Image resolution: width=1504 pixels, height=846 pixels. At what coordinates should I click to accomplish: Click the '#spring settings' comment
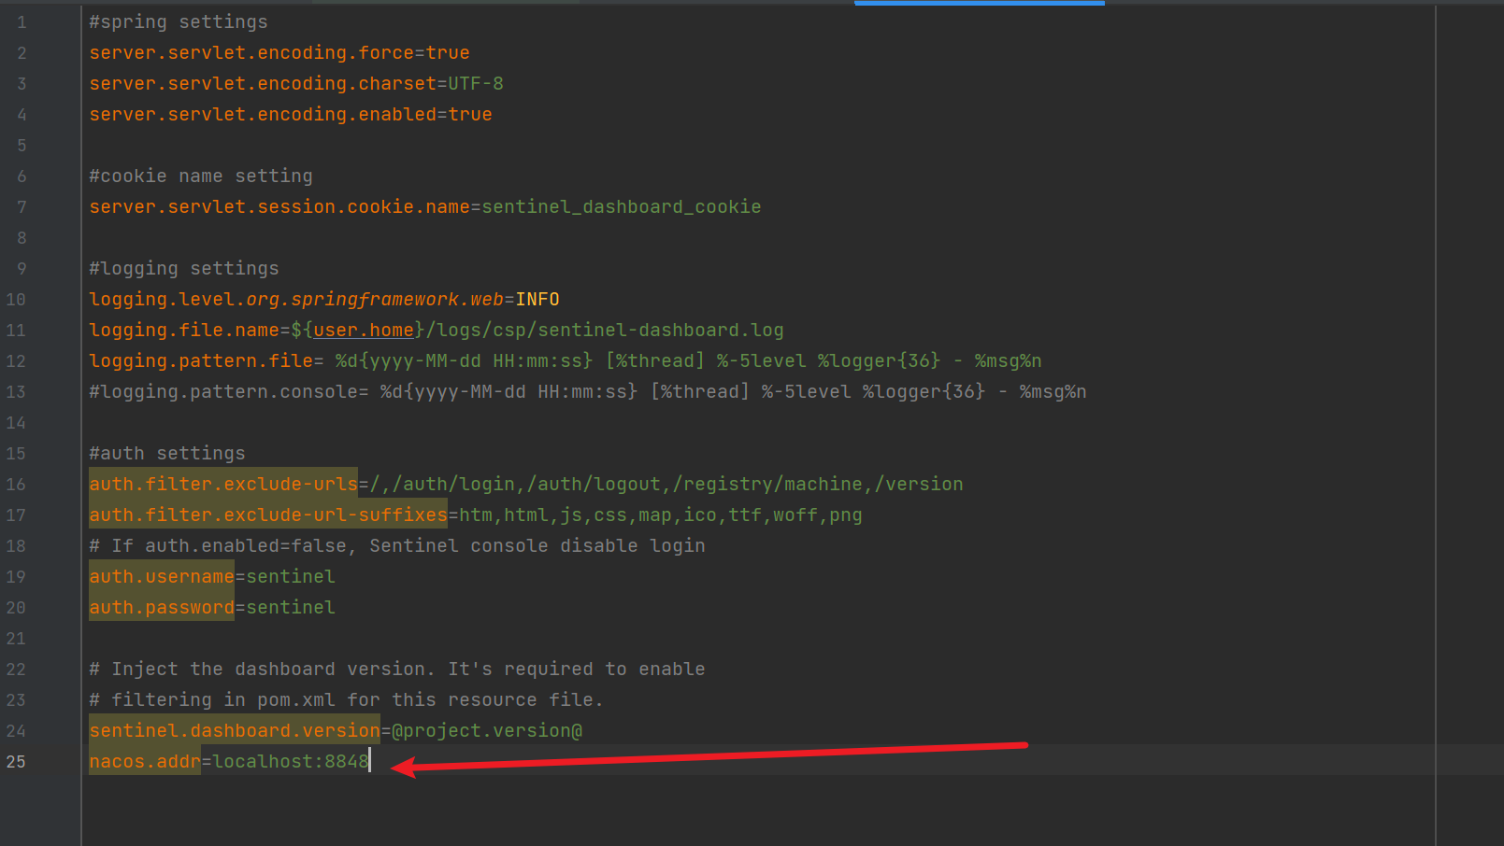coord(179,22)
